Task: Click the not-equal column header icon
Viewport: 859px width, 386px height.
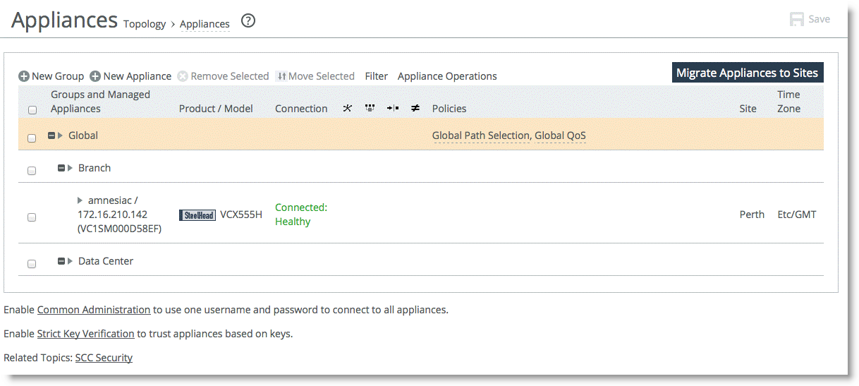Action: [x=415, y=108]
